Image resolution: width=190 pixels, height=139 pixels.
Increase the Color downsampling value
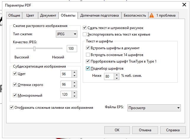point(74,72)
